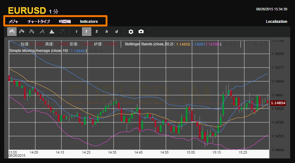Open Simple Moving Average settings gear
Image resolution: width=295 pixels, height=163 pixels.
tap(96, 51)
